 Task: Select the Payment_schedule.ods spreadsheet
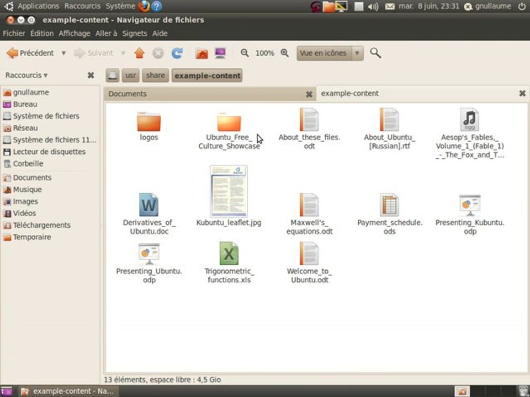tap(389, 205)
